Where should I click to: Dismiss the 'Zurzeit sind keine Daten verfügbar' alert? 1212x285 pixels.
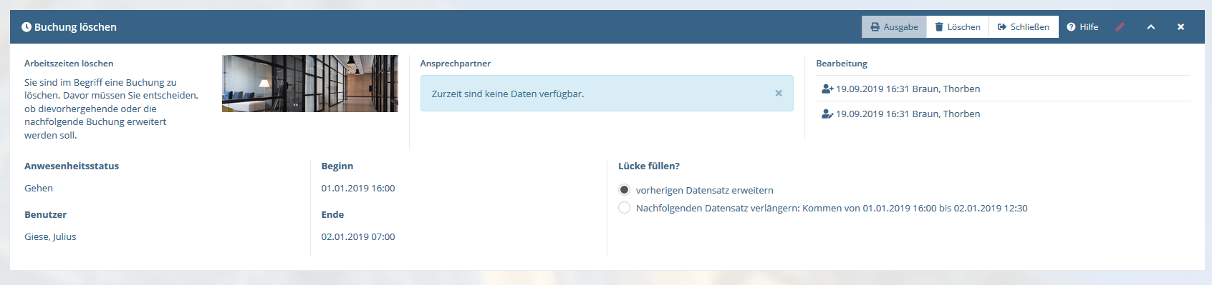[x=779, y=94]
